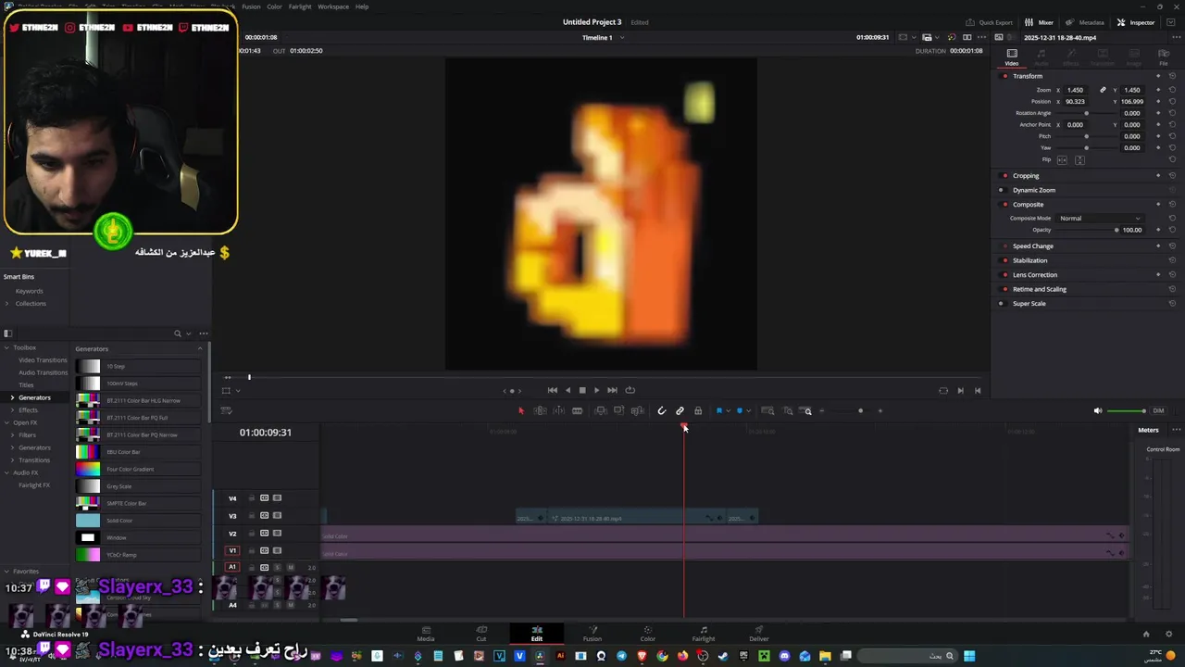Click the speaker mute icon near DIM

point(1098,410)
